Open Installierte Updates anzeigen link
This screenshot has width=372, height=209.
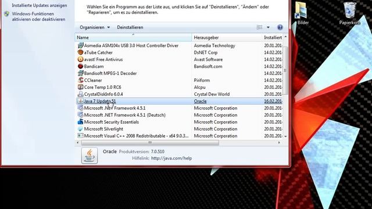[x=40, y=5]
